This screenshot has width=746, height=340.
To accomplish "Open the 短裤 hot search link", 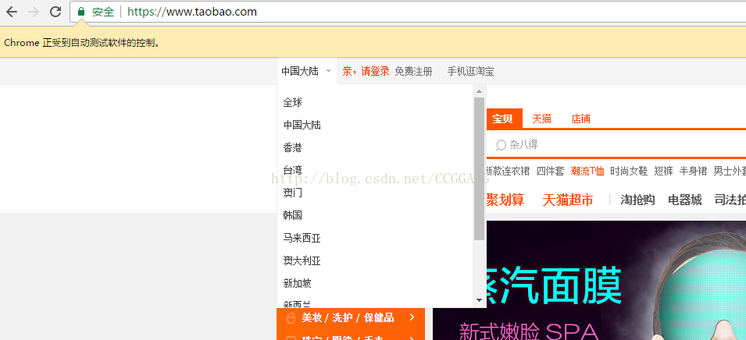I will (x=664, y=171).
